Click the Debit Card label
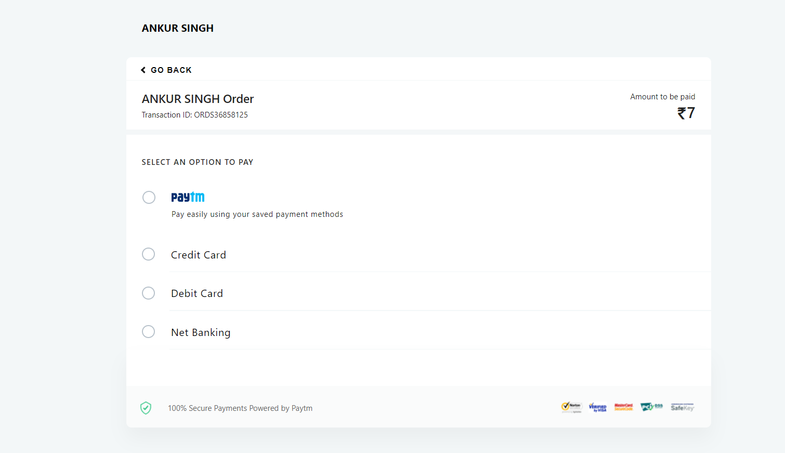Image resolution: width=785 pixels, height=453 pixels. pyautogui.click(x=197, y=293)
